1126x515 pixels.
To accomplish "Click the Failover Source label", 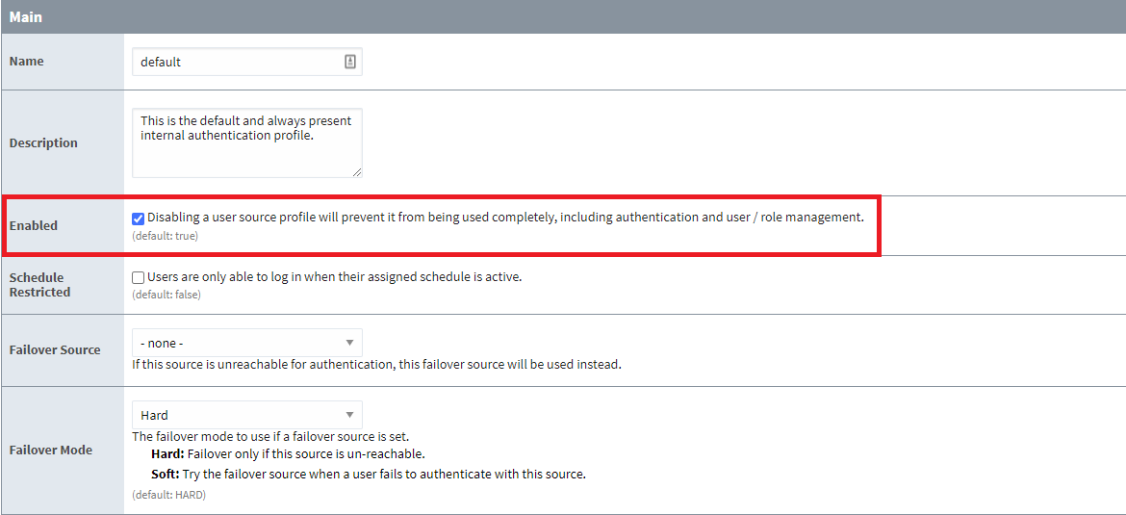I will pos(55,350).
